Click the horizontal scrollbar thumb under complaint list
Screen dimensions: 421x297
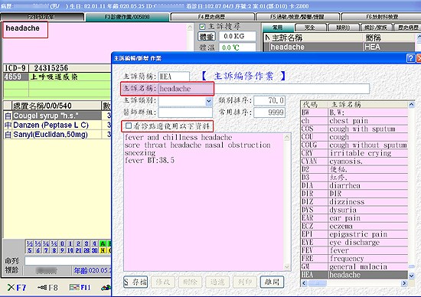(317, 283)
